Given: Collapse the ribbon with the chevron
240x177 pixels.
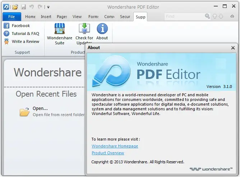Looking at the screenshot, I should (x=232, y=16).
